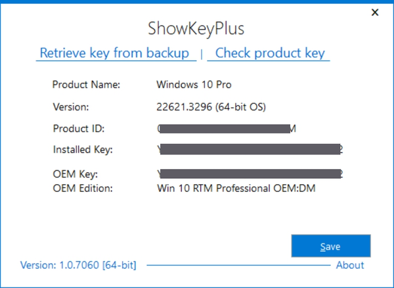Click the OEM Edition label
This screenshot has height=288, width=394.
coord(82,187)
